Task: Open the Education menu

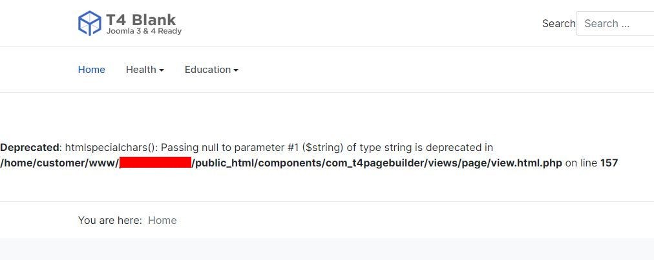Action: (x=207, y=70)
